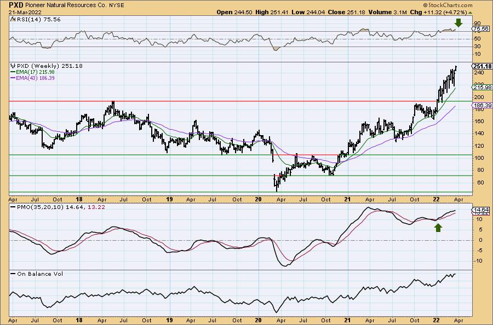Click the Close 251.18 header value

point(347,12)
